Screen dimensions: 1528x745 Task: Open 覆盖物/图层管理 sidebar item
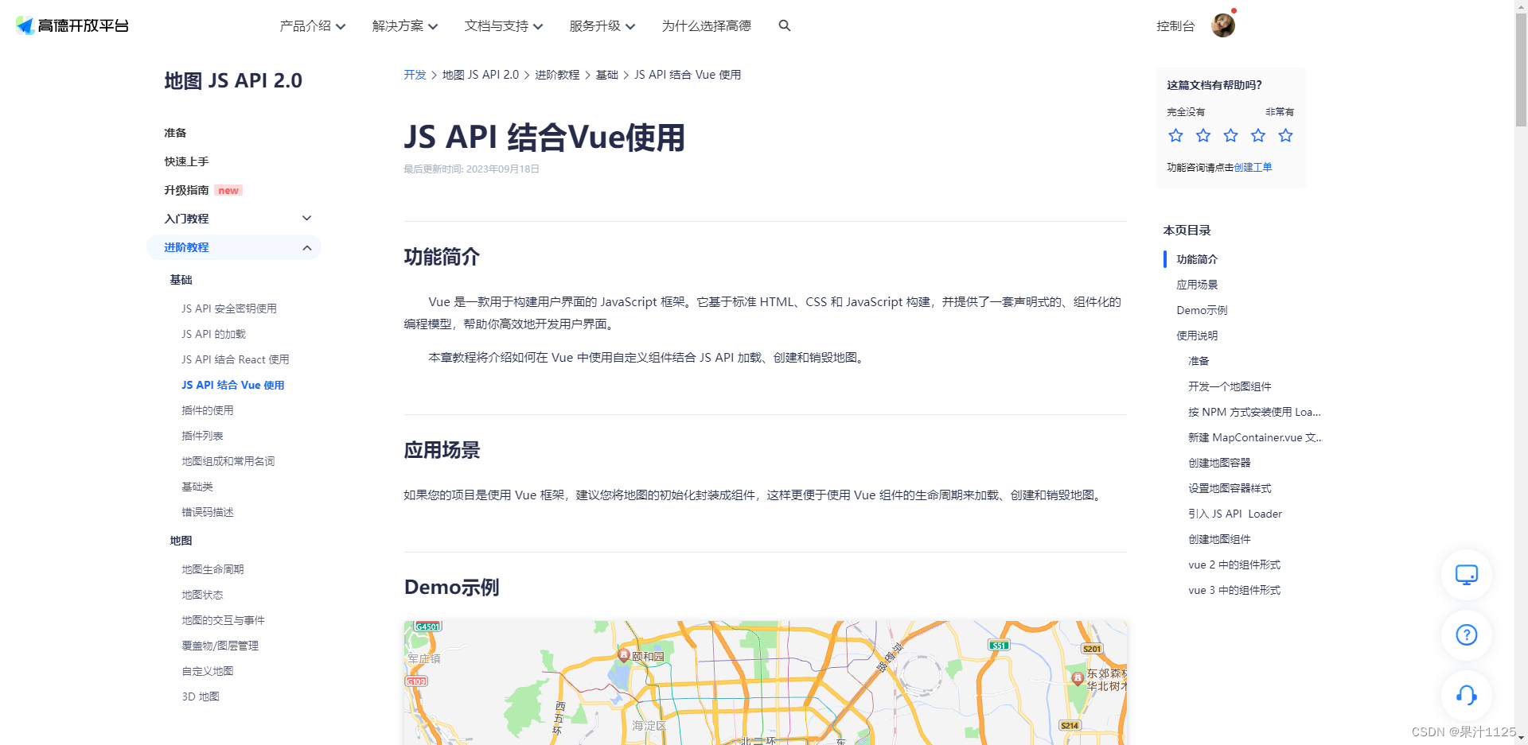click(220, 646)
